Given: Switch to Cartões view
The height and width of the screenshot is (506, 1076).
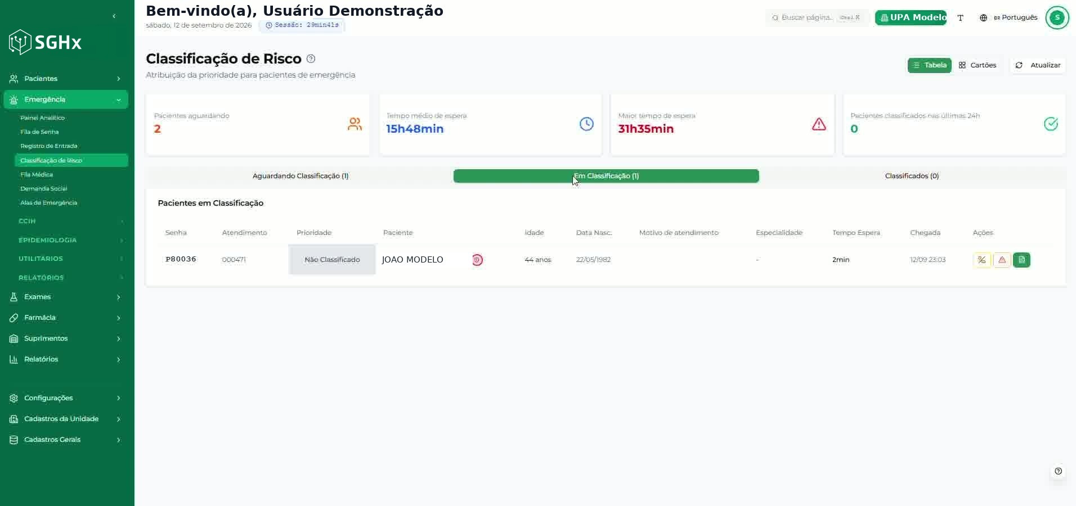Looking at the screenshot, I should pyautogui.click(x=978, y=65).
